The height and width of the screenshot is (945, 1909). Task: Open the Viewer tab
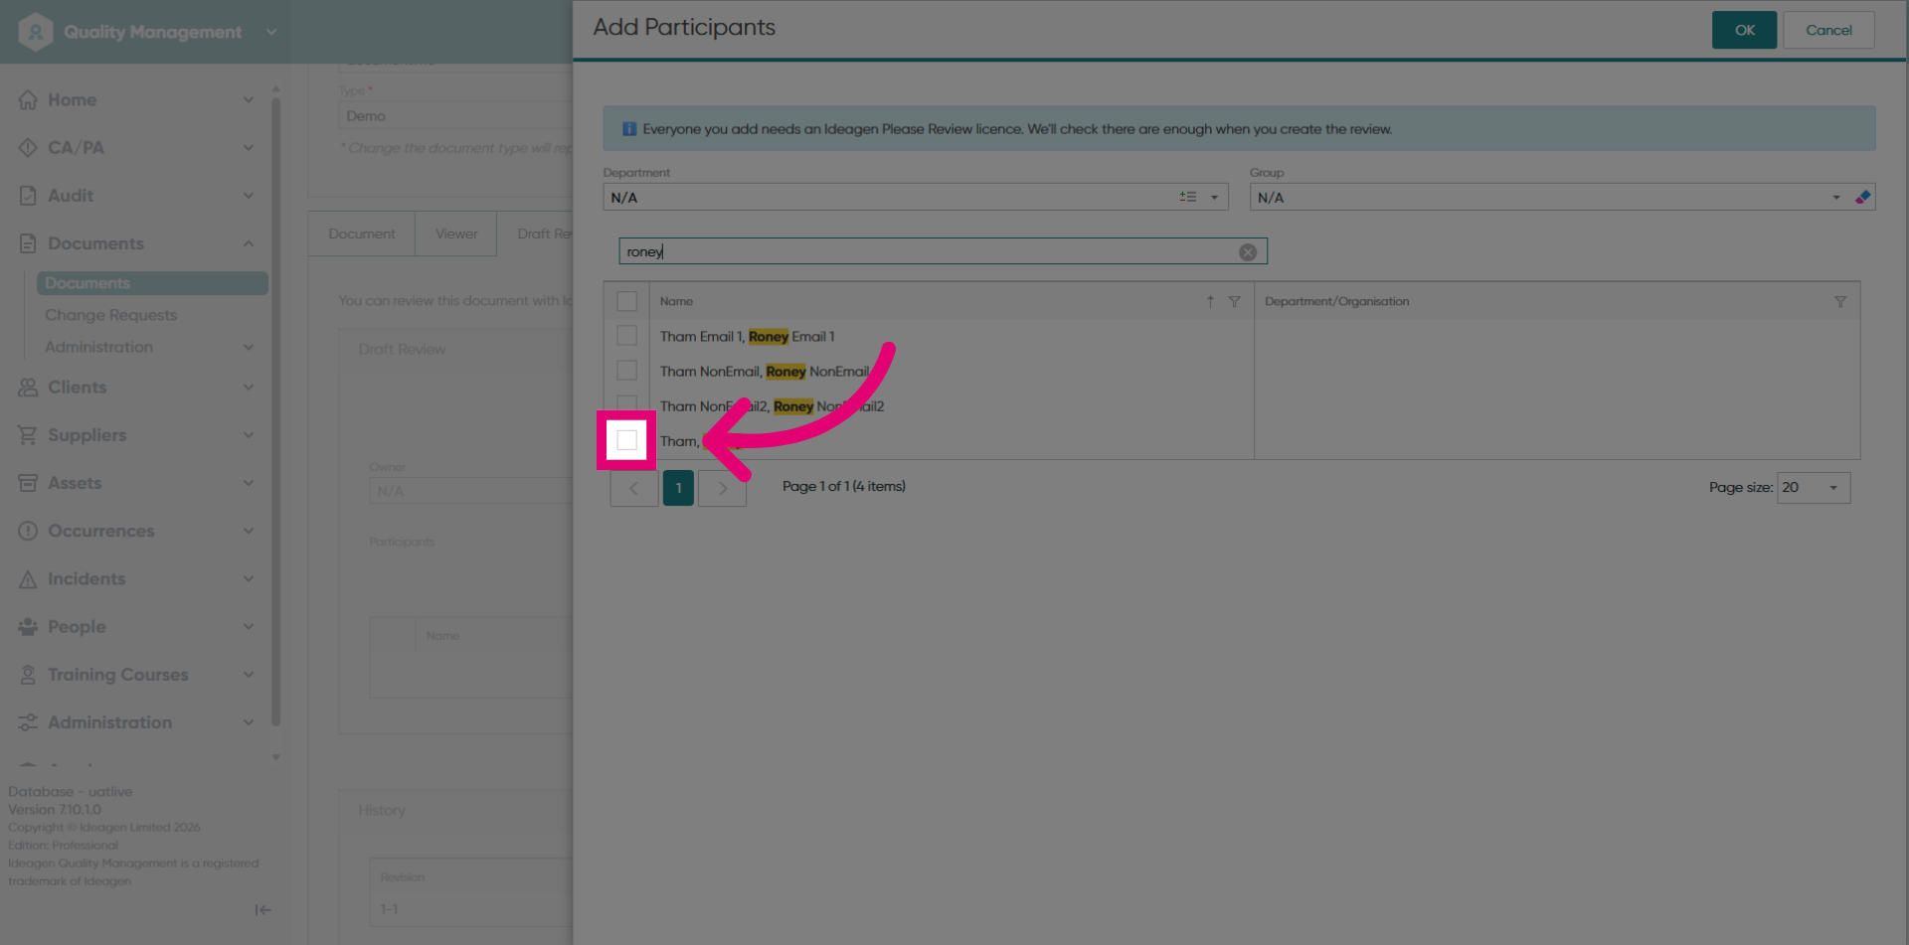[x=456, y=234]
